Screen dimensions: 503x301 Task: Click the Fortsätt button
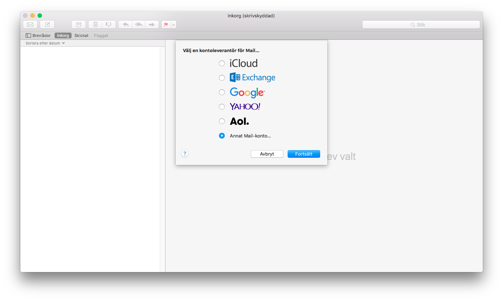point(304,154)
